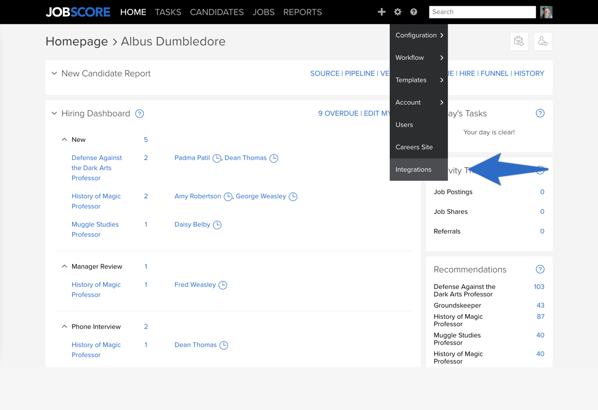
Task: Click the user profile avatar
Action: click(x=546, y=12)
